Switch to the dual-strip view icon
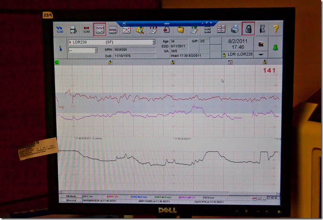The width and height of the screenshot is (323, 220). pos(113,30)
